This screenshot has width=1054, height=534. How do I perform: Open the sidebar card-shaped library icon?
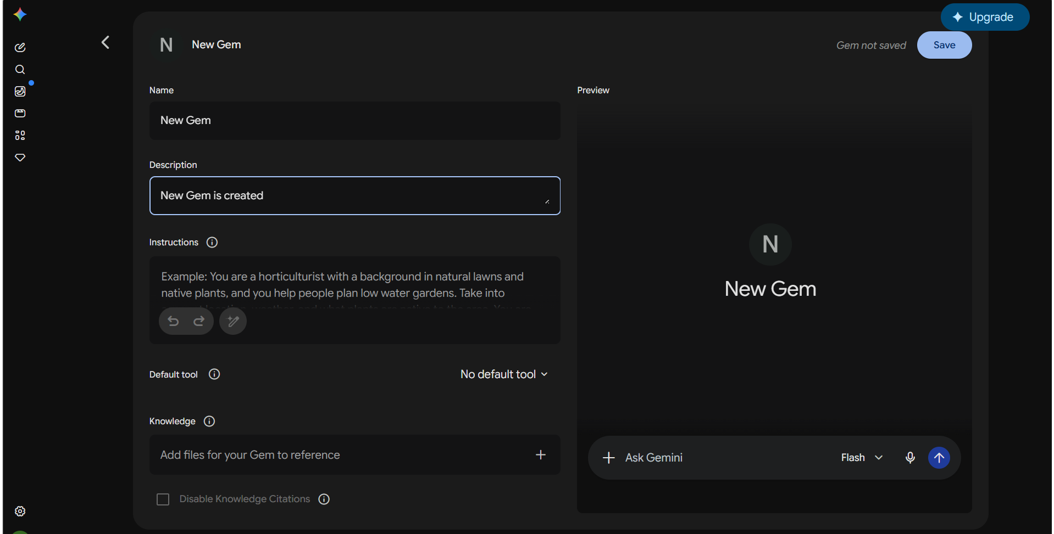pyautogui.click(x=20, y=114)
